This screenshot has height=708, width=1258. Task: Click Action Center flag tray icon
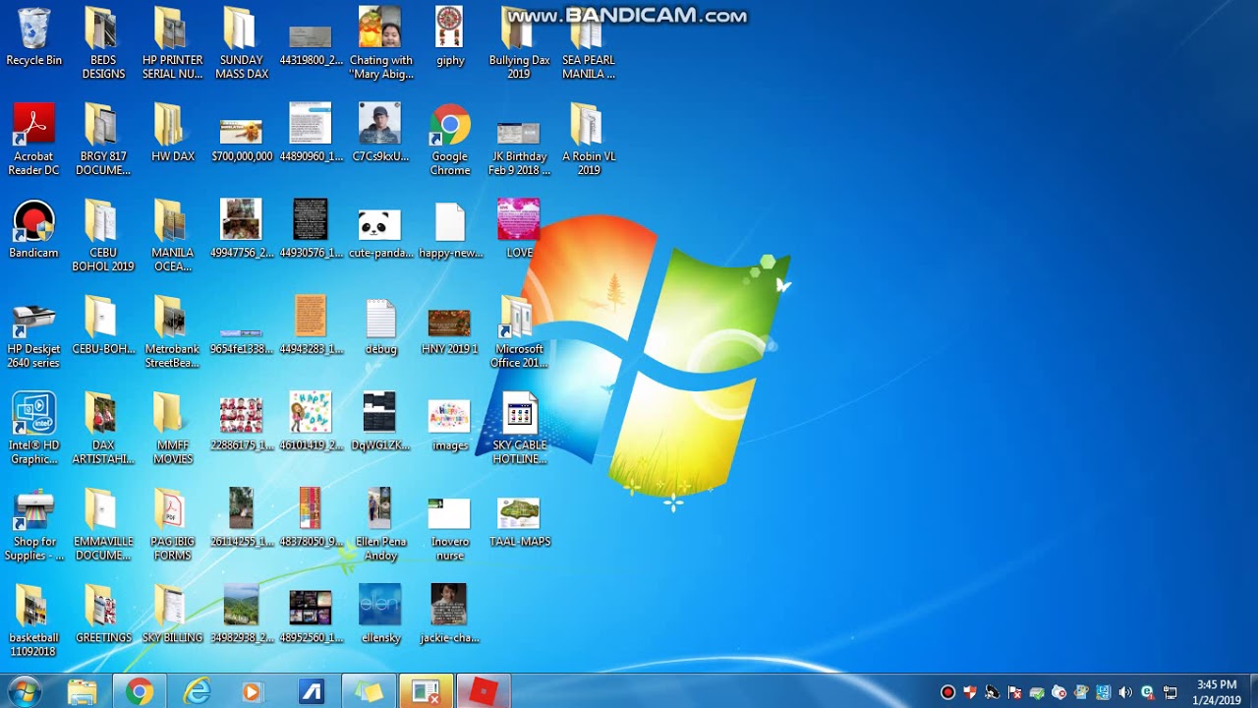[x=1015, y=692]
